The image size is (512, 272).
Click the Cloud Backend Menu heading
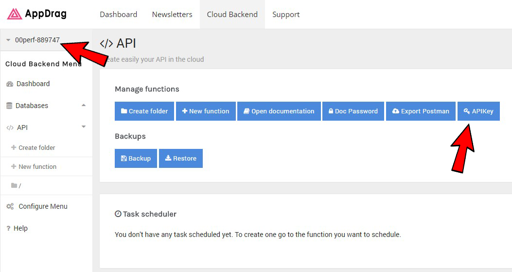tap(43, 64)
